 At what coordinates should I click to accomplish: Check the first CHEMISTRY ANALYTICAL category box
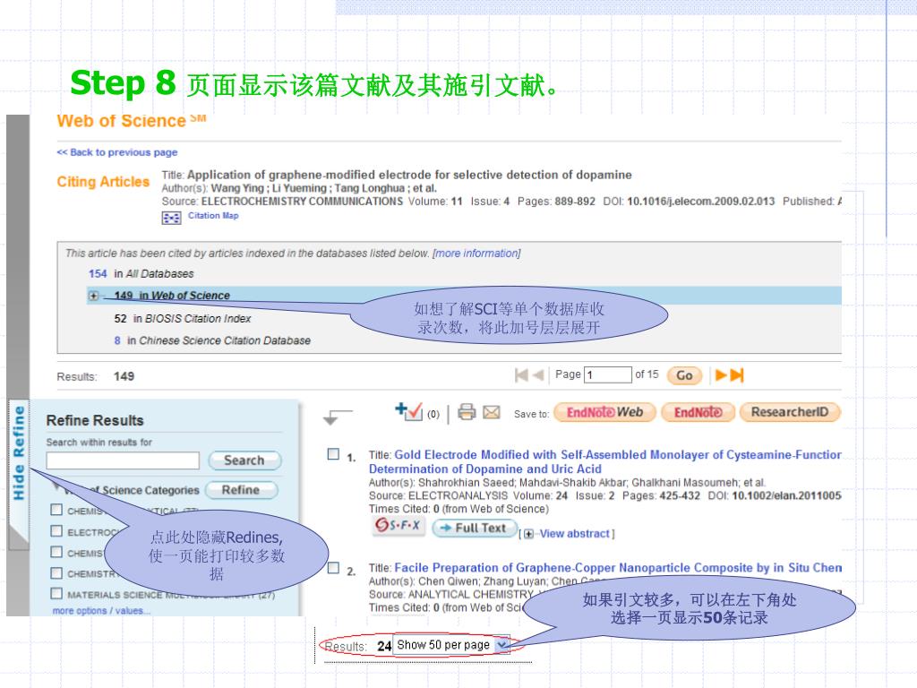tap(56, 510)
